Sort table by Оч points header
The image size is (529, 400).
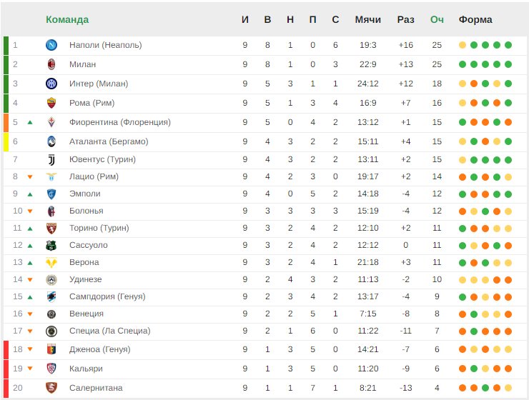[437, 19]
